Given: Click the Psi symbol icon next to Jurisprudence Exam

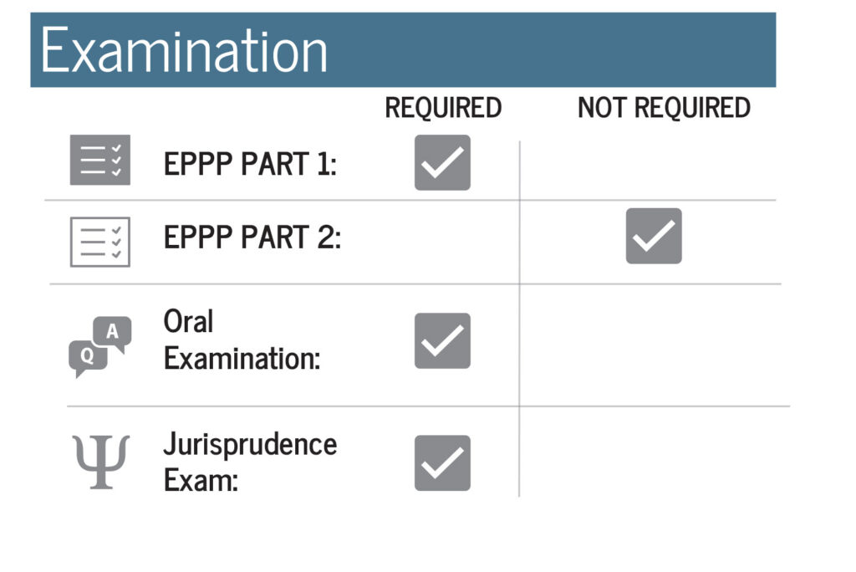Looking at the screenshot, I should tap(101, 462).
